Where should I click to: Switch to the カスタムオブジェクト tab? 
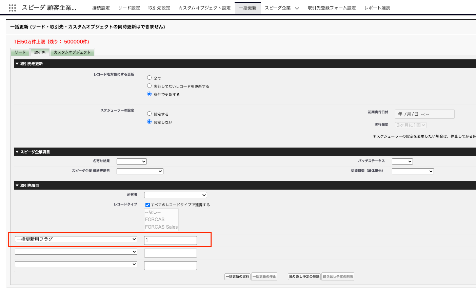[72, 52]
